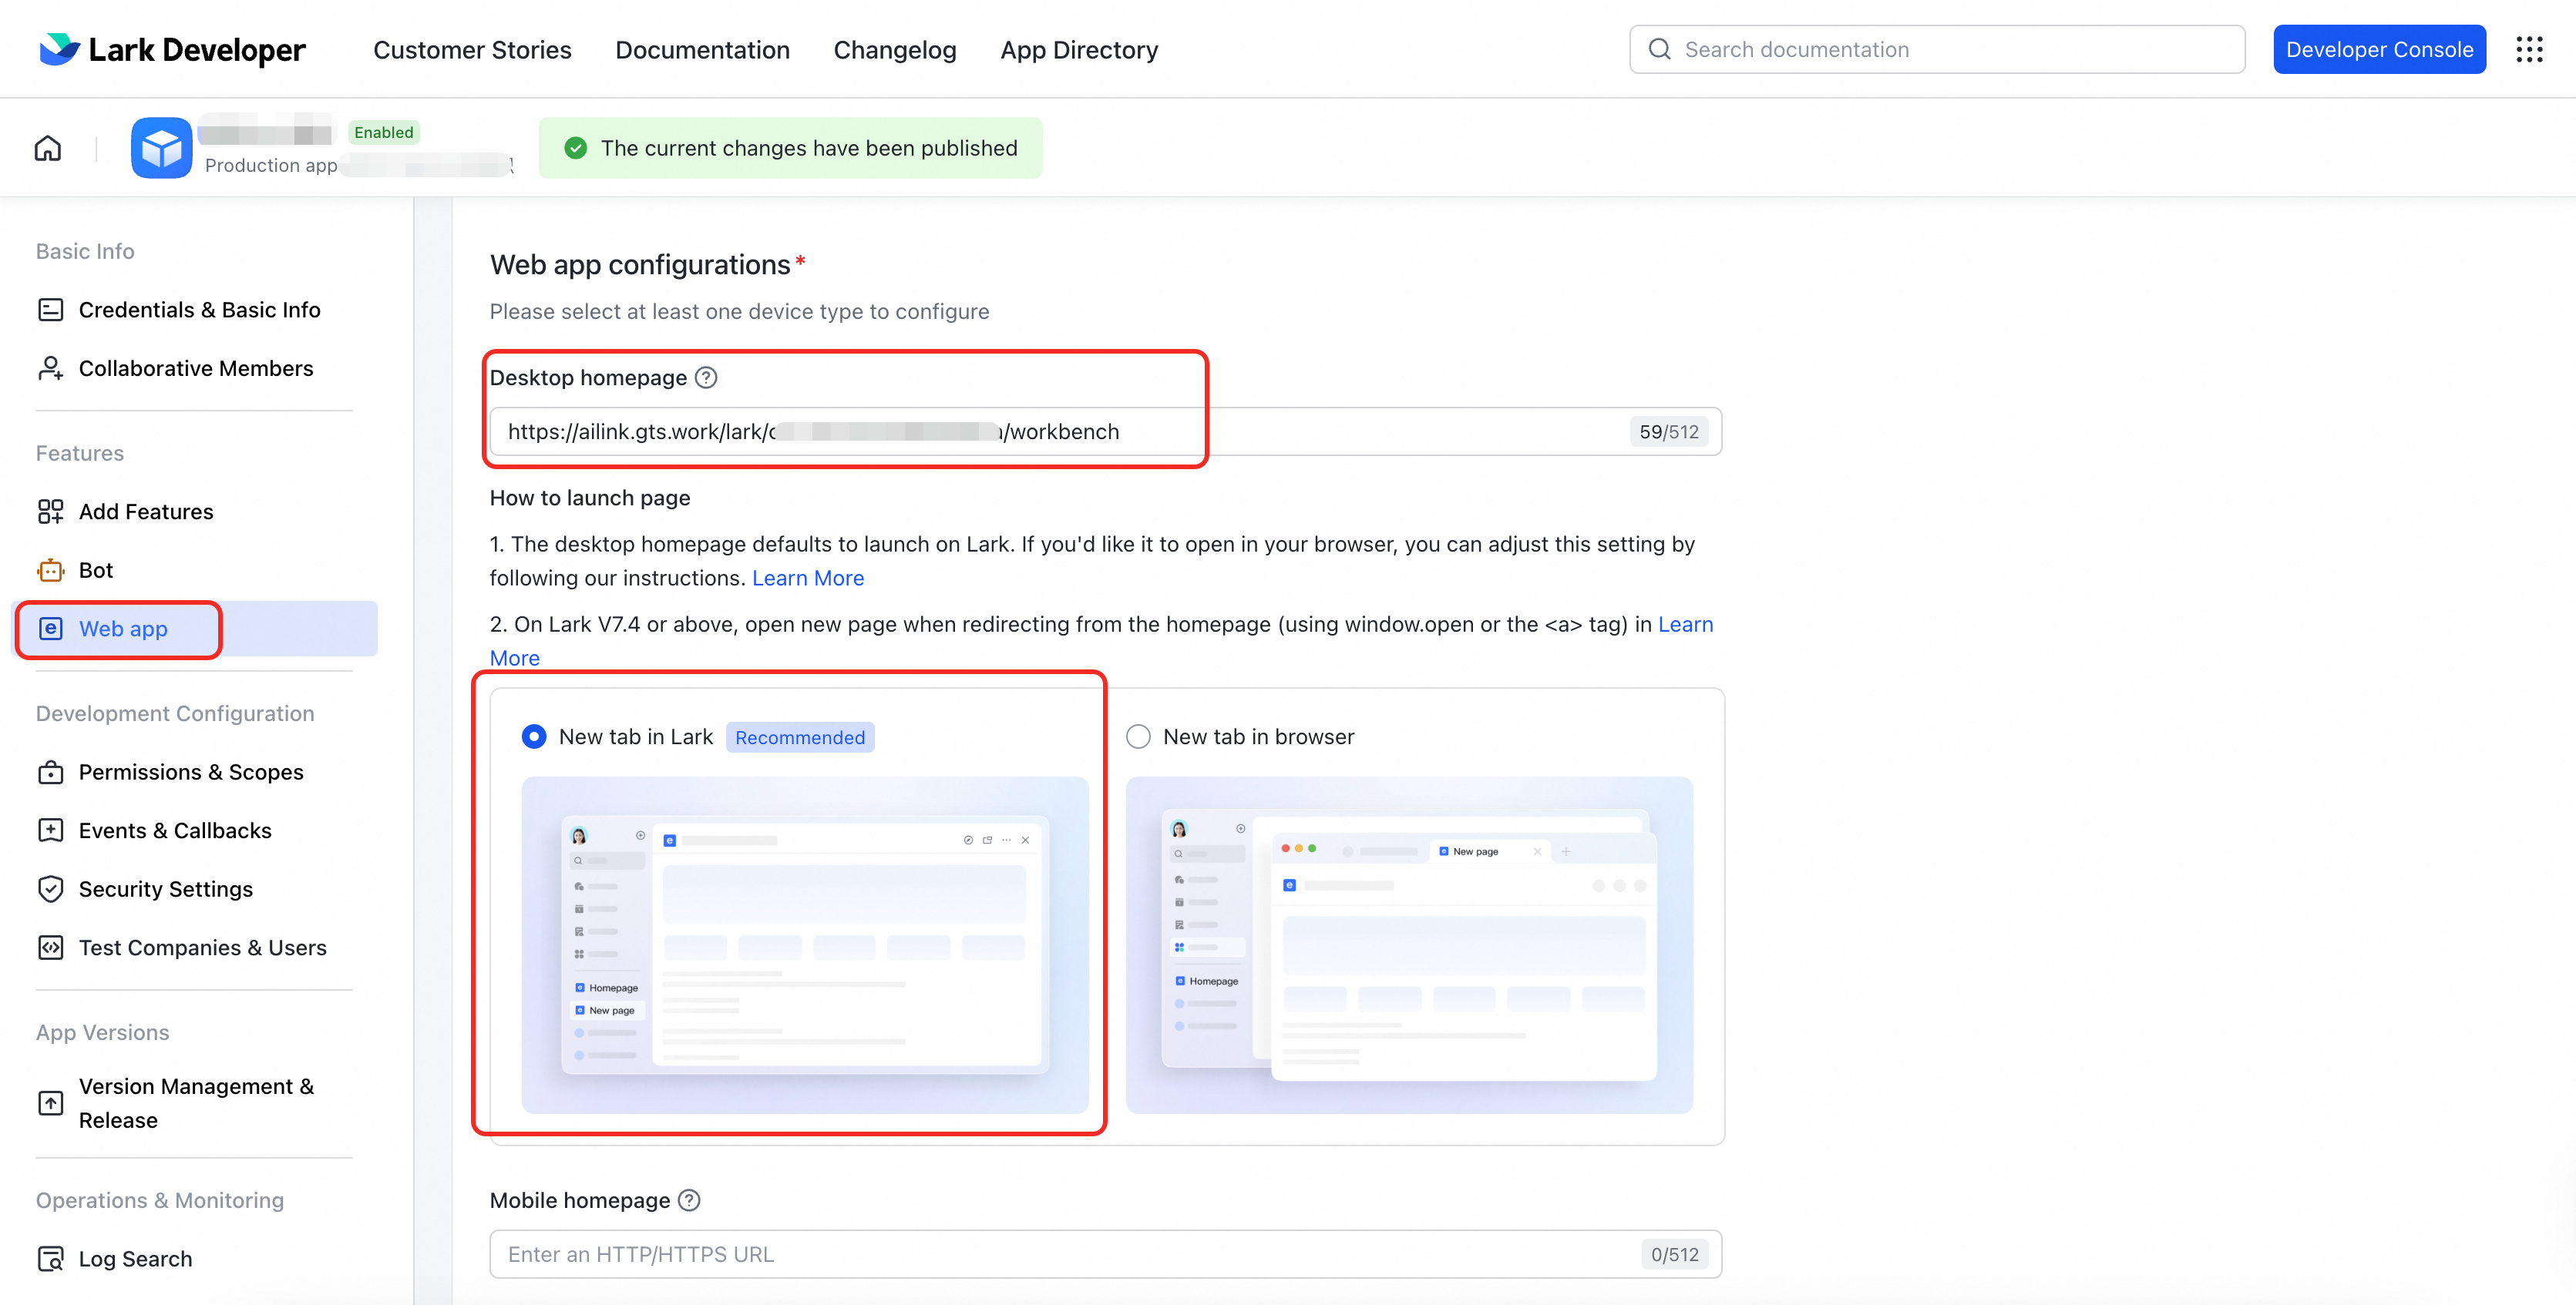
Task: Select the New tab in browser radio option
Action: click(x=1138, y=736)
